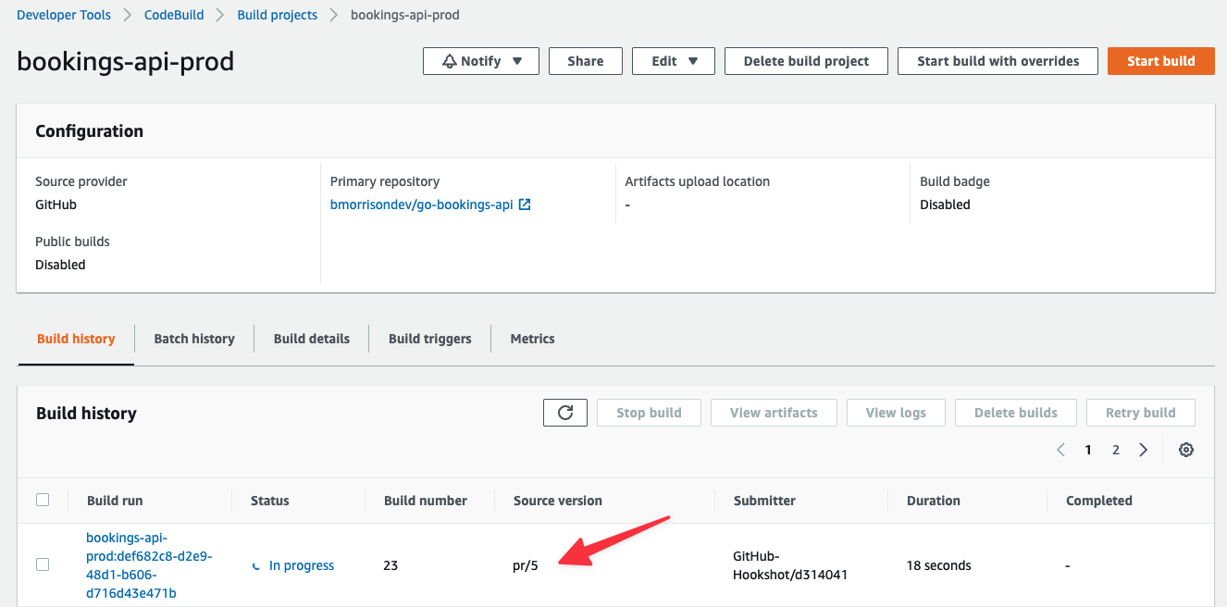Select all builds header checkbox
1227x607 pixels.
tap(43, 500)
